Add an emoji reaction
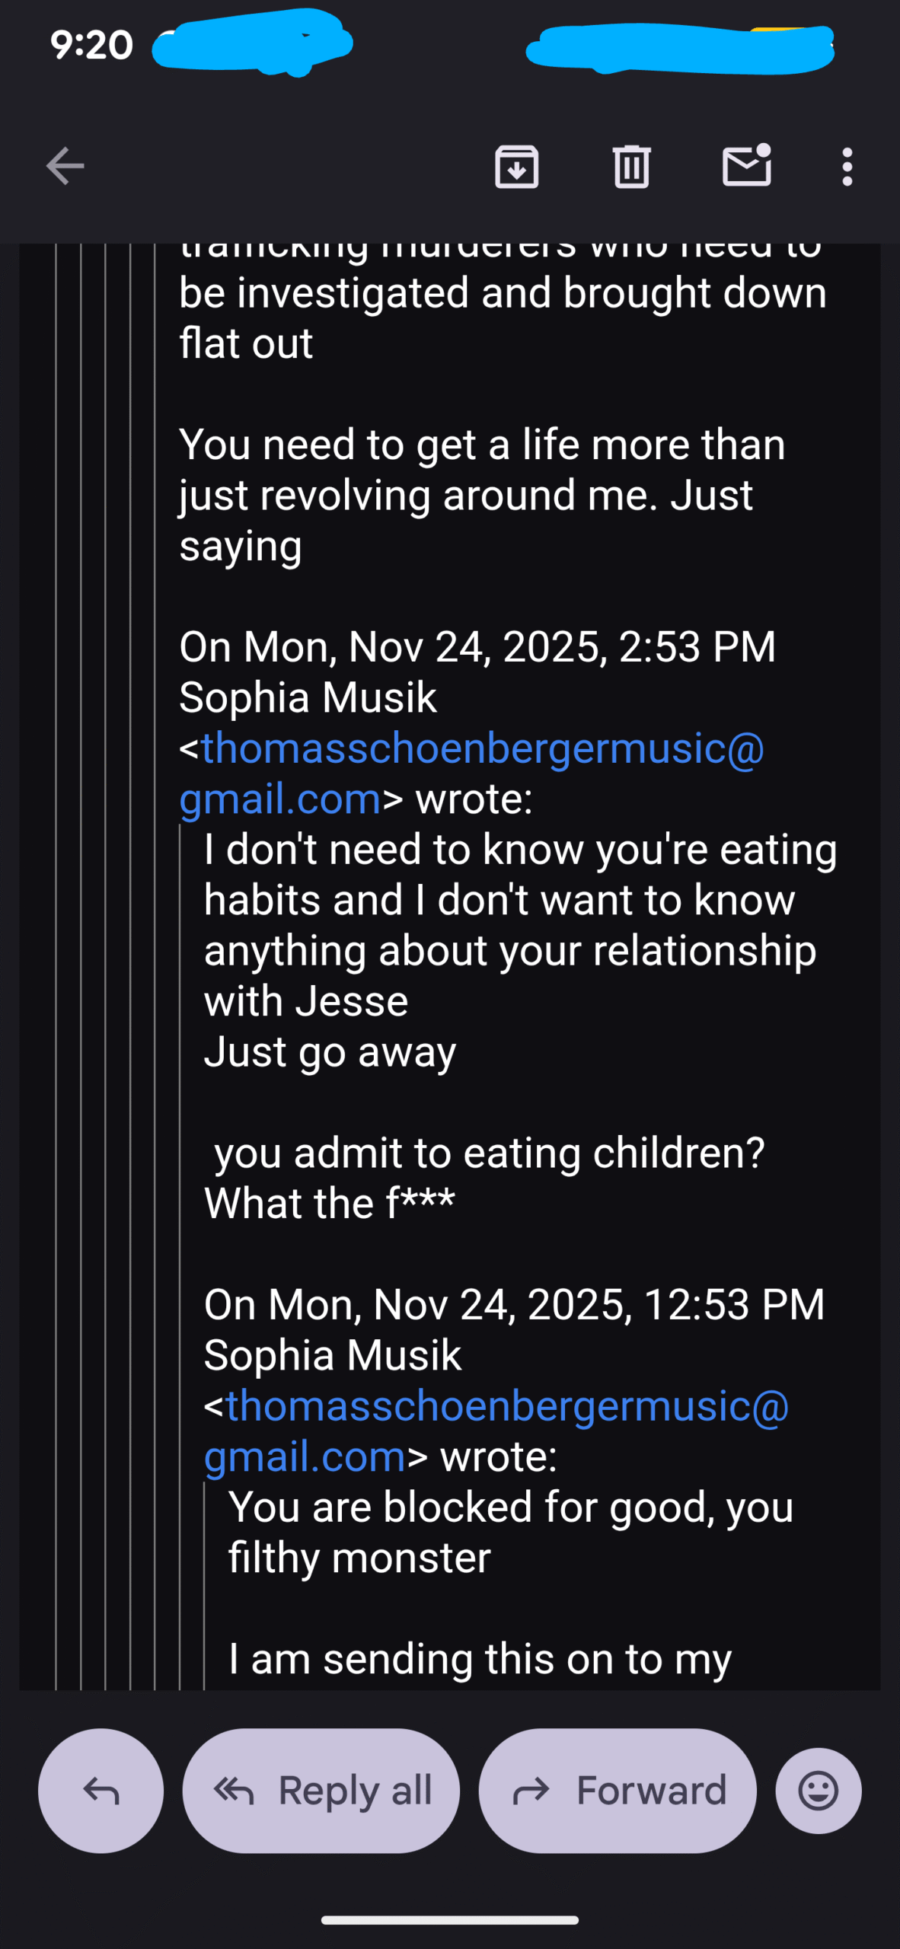The image size is (900, 1949). 819,1791
